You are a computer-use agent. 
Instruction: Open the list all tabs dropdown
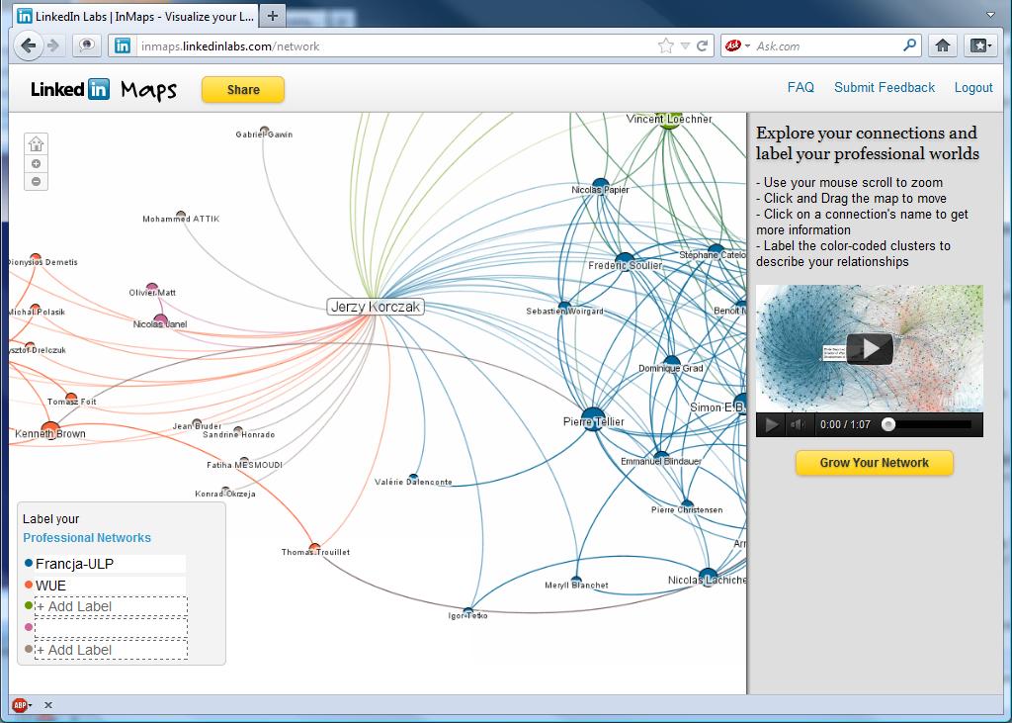[x=990, y=14]
